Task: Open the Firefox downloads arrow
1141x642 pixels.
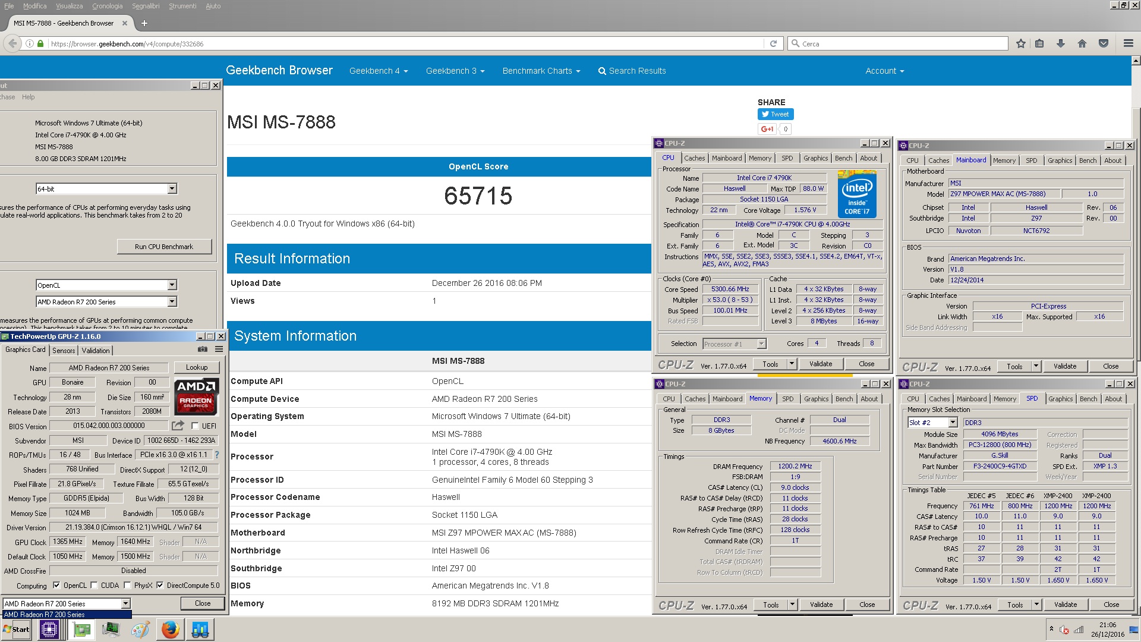Action: click(x=1061, y=43)
